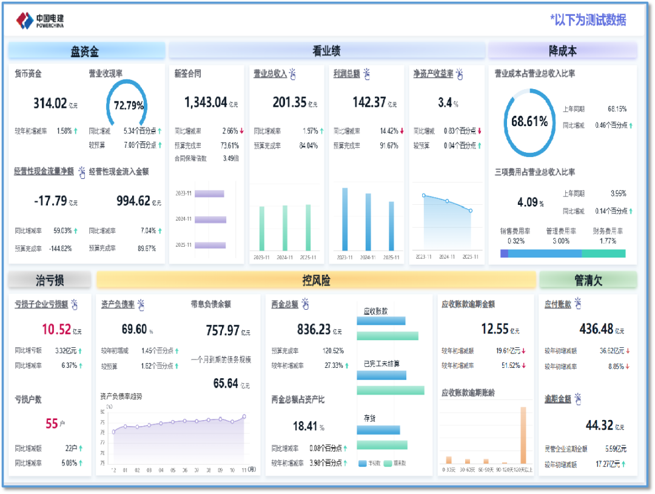Click hand pointer icon beside 亏损子企业亏损额

click(x=75, y=304)
